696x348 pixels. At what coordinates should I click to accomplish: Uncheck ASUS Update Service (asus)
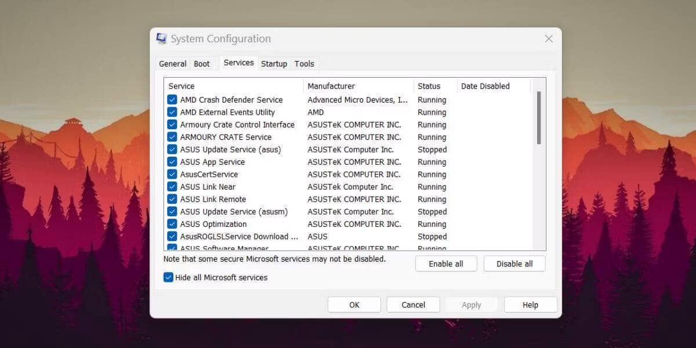click(172, 149)
